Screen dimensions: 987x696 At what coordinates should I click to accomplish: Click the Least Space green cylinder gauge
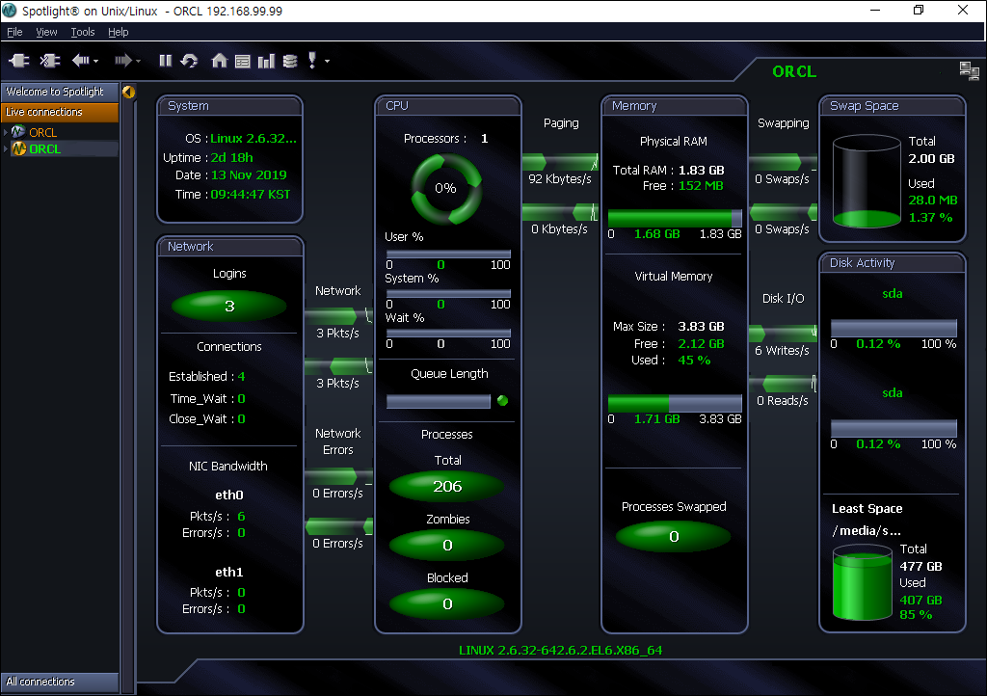point(863,582)
